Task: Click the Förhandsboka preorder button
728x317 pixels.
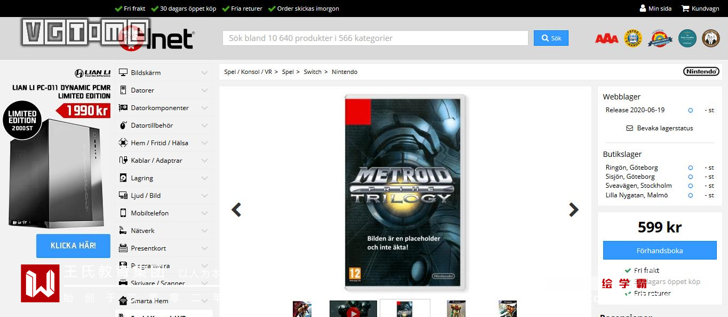Action: coord(660,251)
